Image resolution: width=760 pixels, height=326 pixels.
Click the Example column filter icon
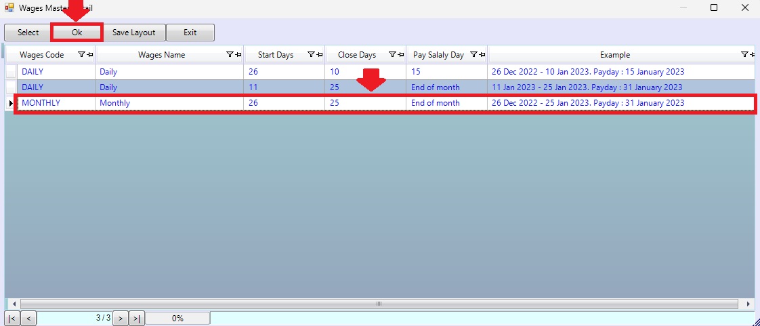[744, 55]
